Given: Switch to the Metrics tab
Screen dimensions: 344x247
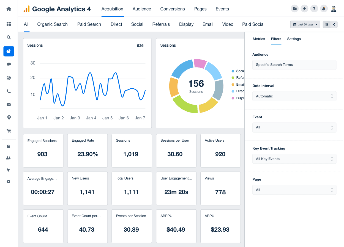Looking at the screenshot, I should pos(259,39).
